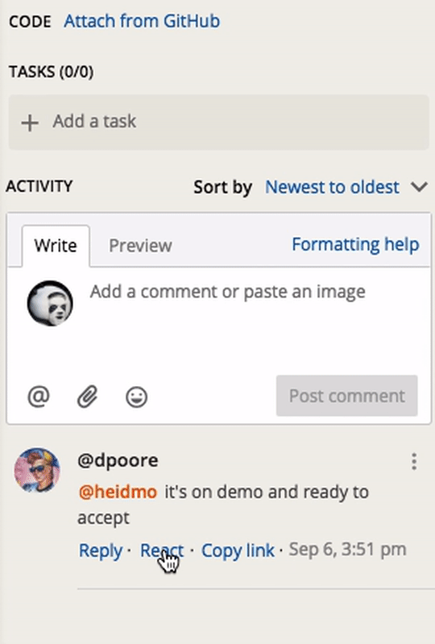Click @dpoore's profile avatar

pyautogui.click(x=37, y=470)
